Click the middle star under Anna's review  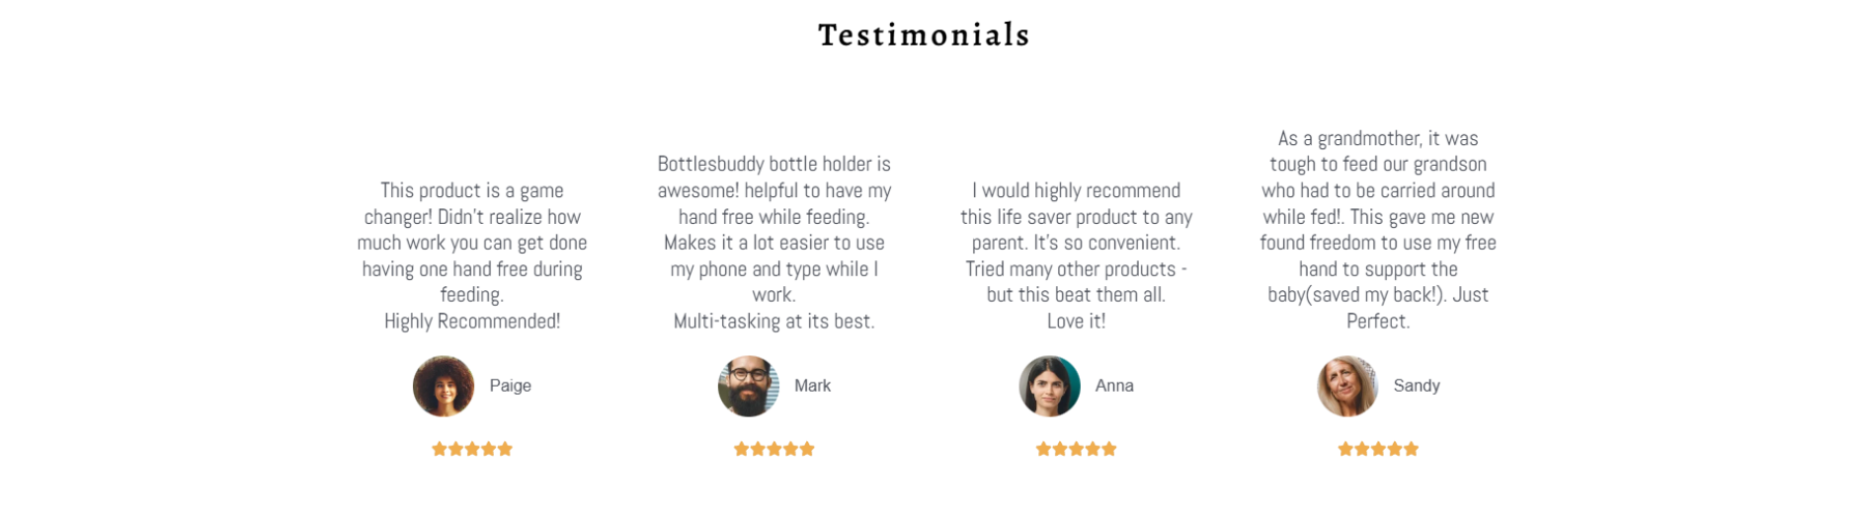[1076, 449]
